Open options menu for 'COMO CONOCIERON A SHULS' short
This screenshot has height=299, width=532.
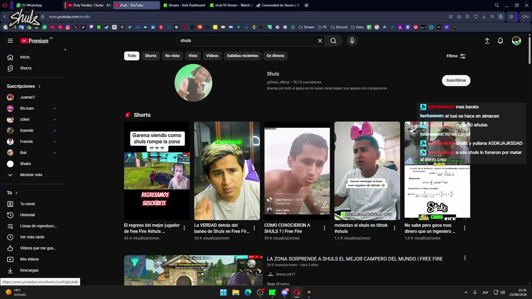[325, 228]
